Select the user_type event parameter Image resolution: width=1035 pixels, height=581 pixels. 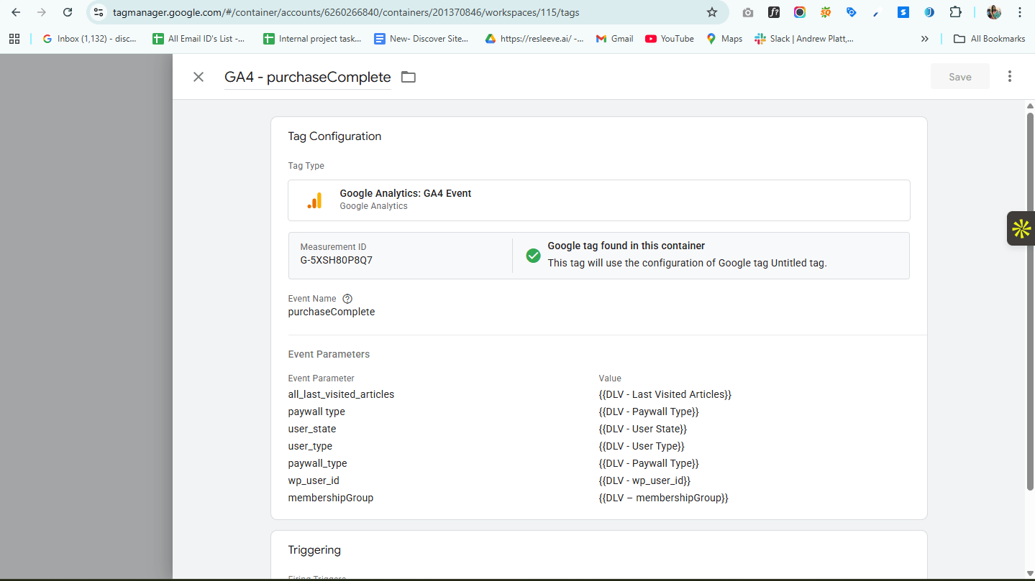tap(310, 446)
